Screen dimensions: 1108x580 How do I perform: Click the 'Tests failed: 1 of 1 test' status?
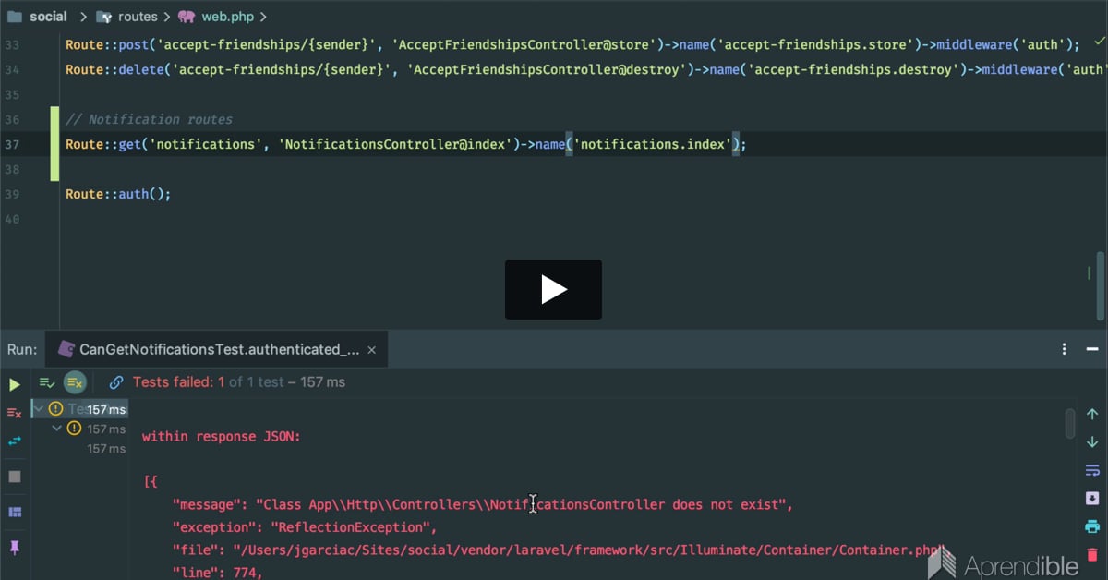(x=239, y=381)
